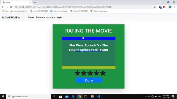
Task: Rate the movie five stars
Action: point(103,73)
